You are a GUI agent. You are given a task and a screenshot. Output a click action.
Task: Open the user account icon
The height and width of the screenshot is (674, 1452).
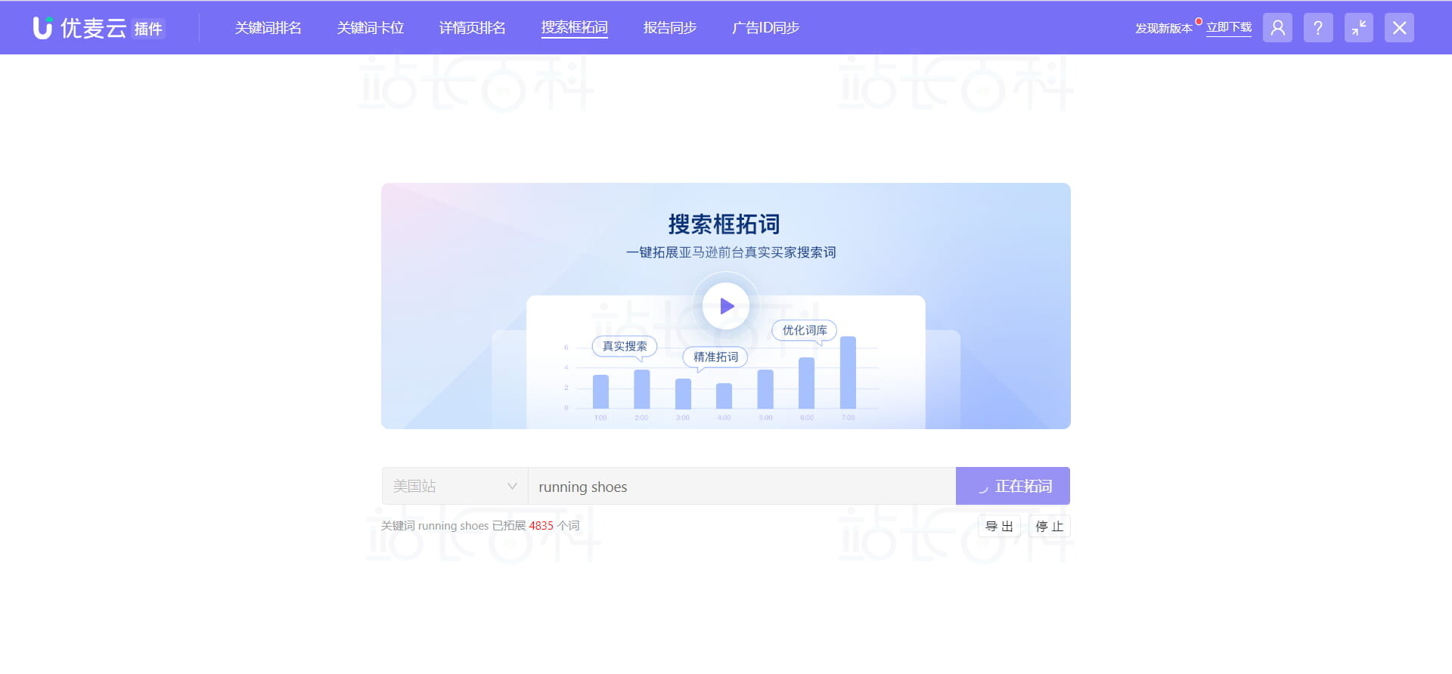click(x=1277, y=28)
